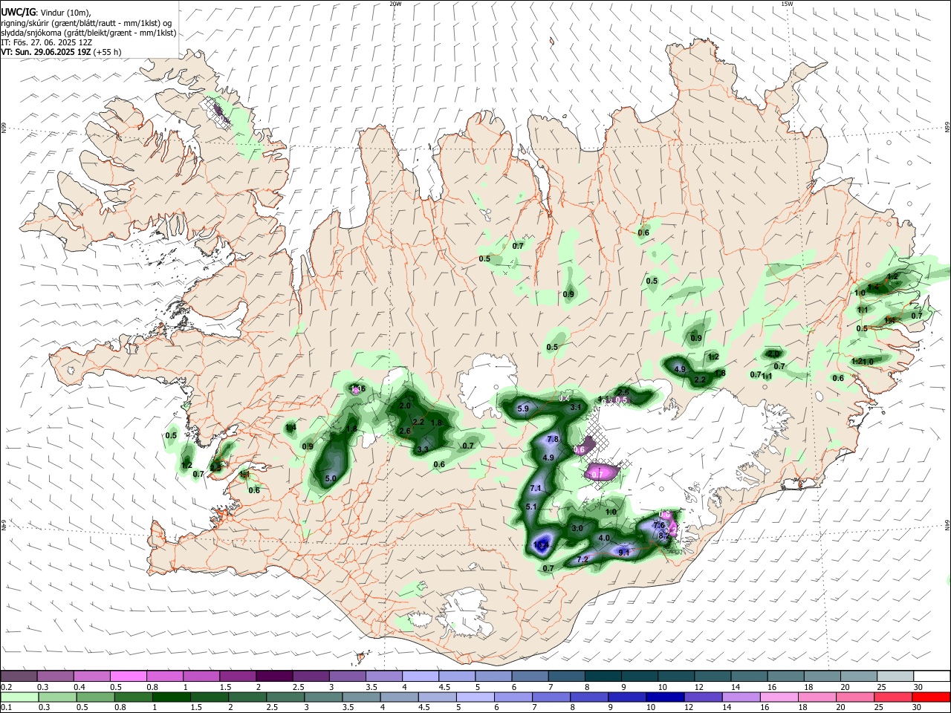
Task: Click the '0.1' label in the rain legend
Action: (x=6, y=708)
